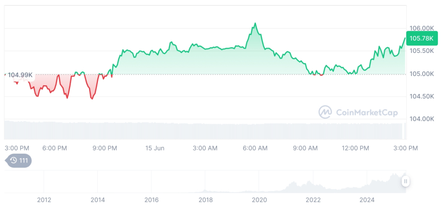443x206 pixels.
Task: Click the 9:00 PM time axis label
Action: [x=105, y=148]
